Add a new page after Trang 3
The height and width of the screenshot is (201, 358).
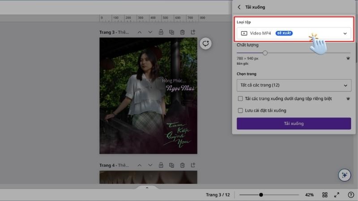click(193, 32)
